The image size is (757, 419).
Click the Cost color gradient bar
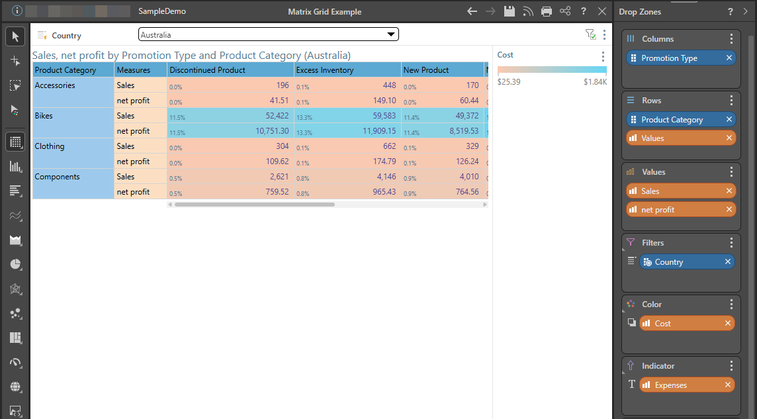(x=552, y=70)
